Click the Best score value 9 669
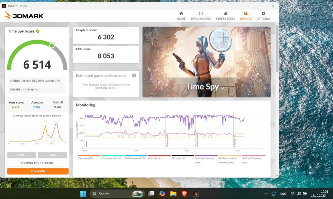The width and height of the screenshot is (333, 199). 58,107
